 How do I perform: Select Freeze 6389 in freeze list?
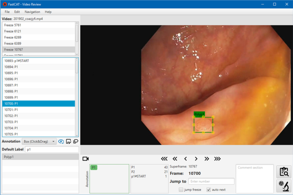[x=38, y=43]
